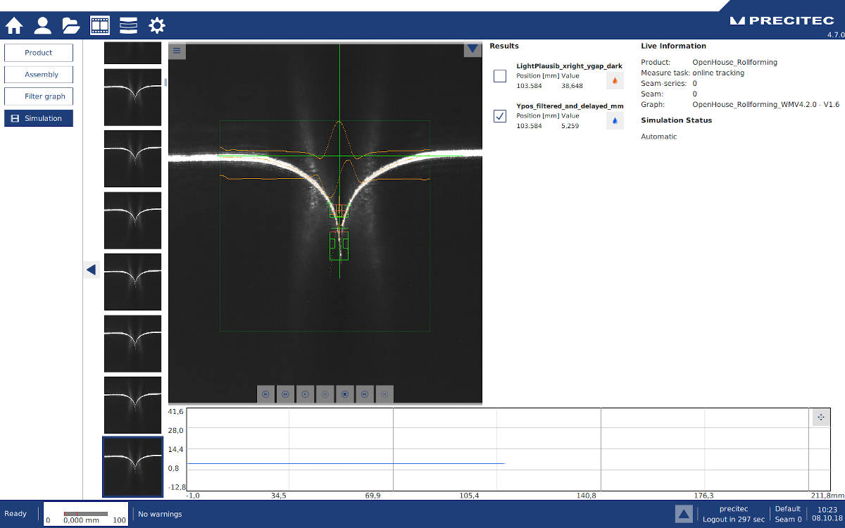Click the 5,259 value under Ypos_filtered
Image resolution: width=845 pixels, height=528 pixels.
[x=570, y=126]
